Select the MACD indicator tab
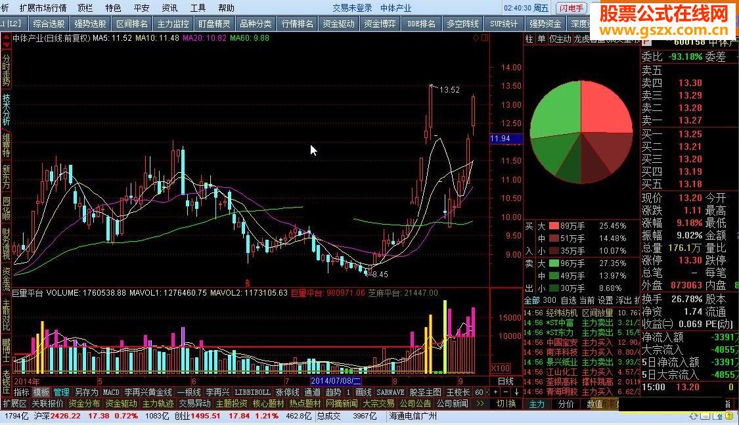Image resolution: width=739 pixels, height=425 pixels. [x=111, y=392]
